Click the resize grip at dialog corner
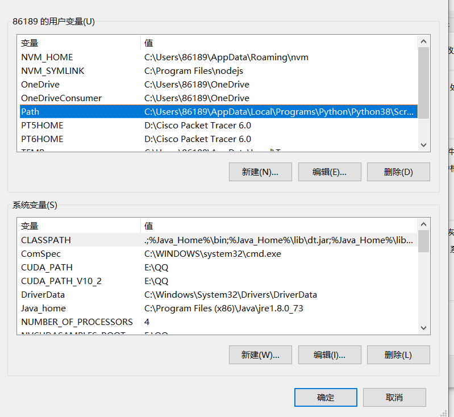This screenshot has height=417, width=454. pyautogui.click(x=444, y=413)
